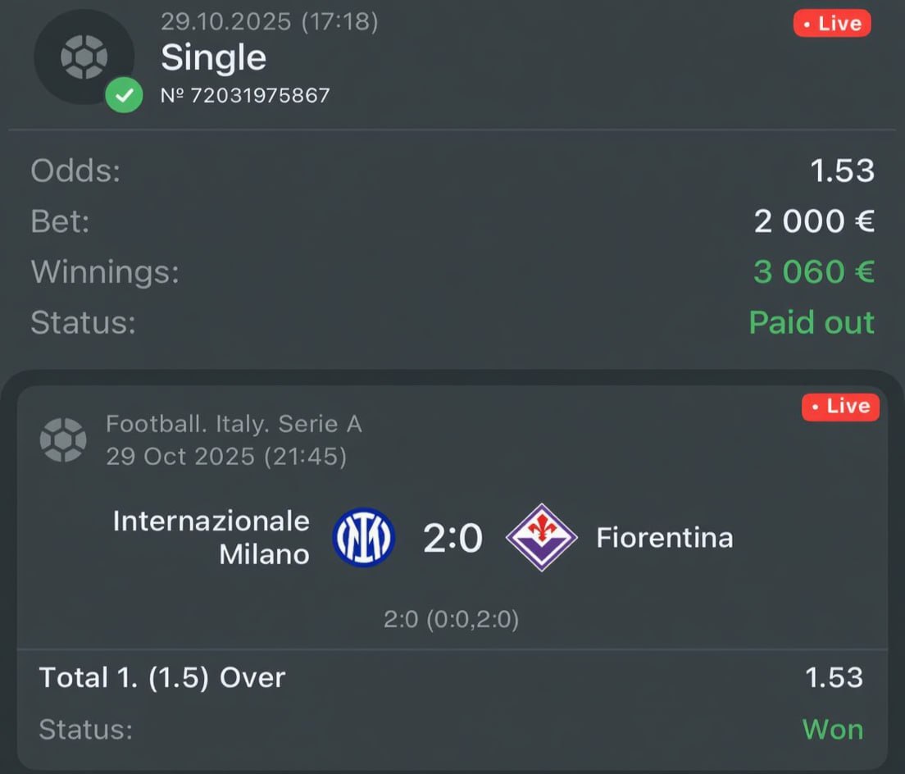Click the Fiorentina team name
905x774 pixels.
point(664,538)
